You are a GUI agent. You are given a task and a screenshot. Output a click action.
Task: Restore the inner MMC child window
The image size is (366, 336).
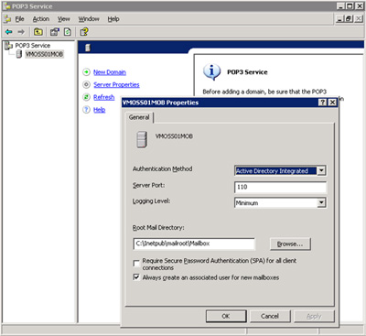coord(350,19)
